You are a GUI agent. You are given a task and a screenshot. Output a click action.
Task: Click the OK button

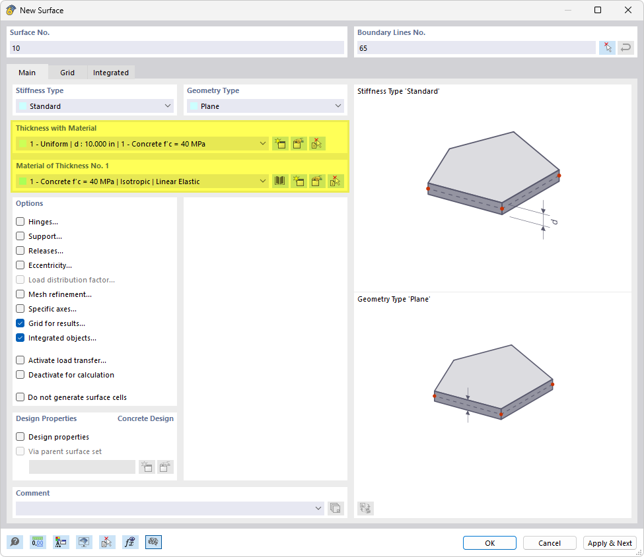tap(489, 542)
